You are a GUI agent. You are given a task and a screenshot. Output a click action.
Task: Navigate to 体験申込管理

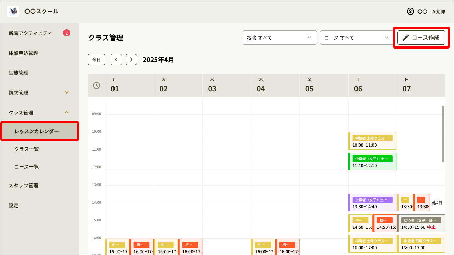tap(23, 53)
